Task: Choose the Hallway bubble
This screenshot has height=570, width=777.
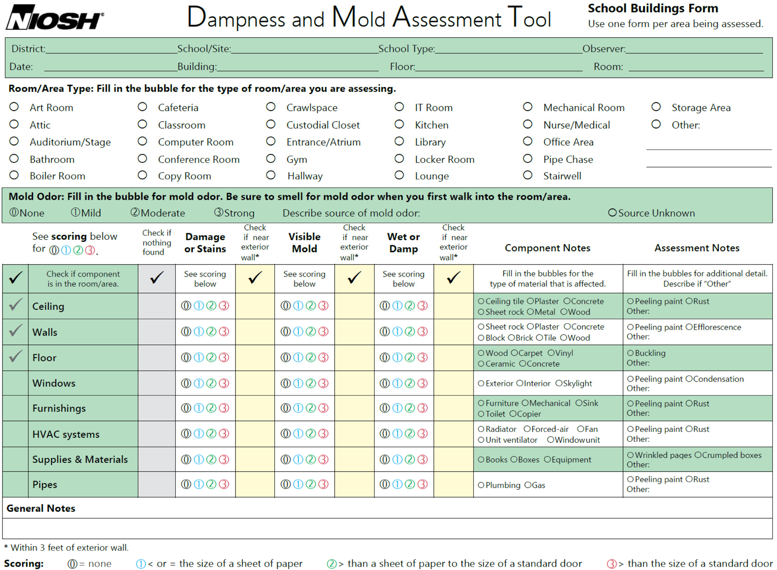Action: tap(271, 175)
